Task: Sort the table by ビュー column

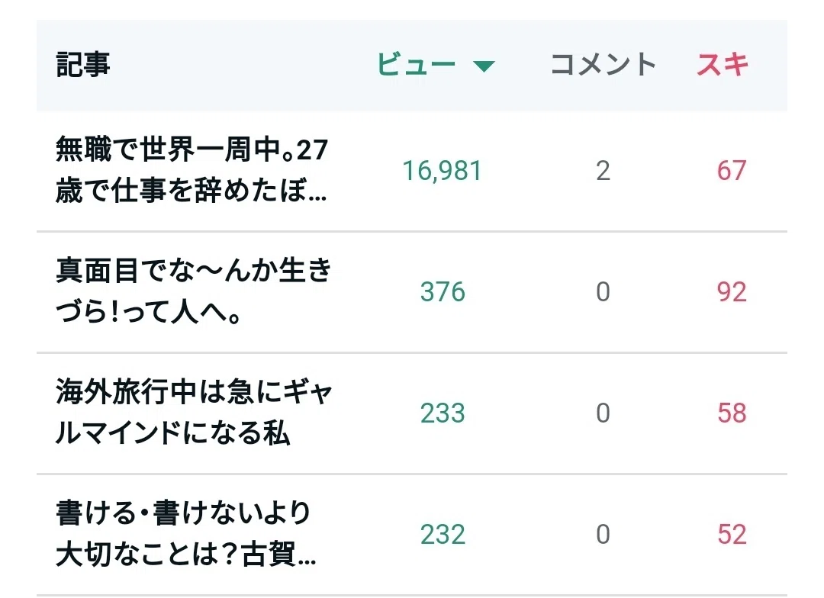Action: coord(416,65)
